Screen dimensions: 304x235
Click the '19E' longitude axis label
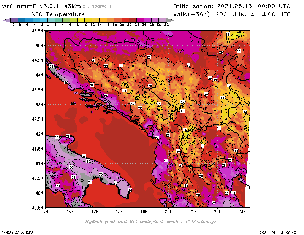[x=144, y=211]
